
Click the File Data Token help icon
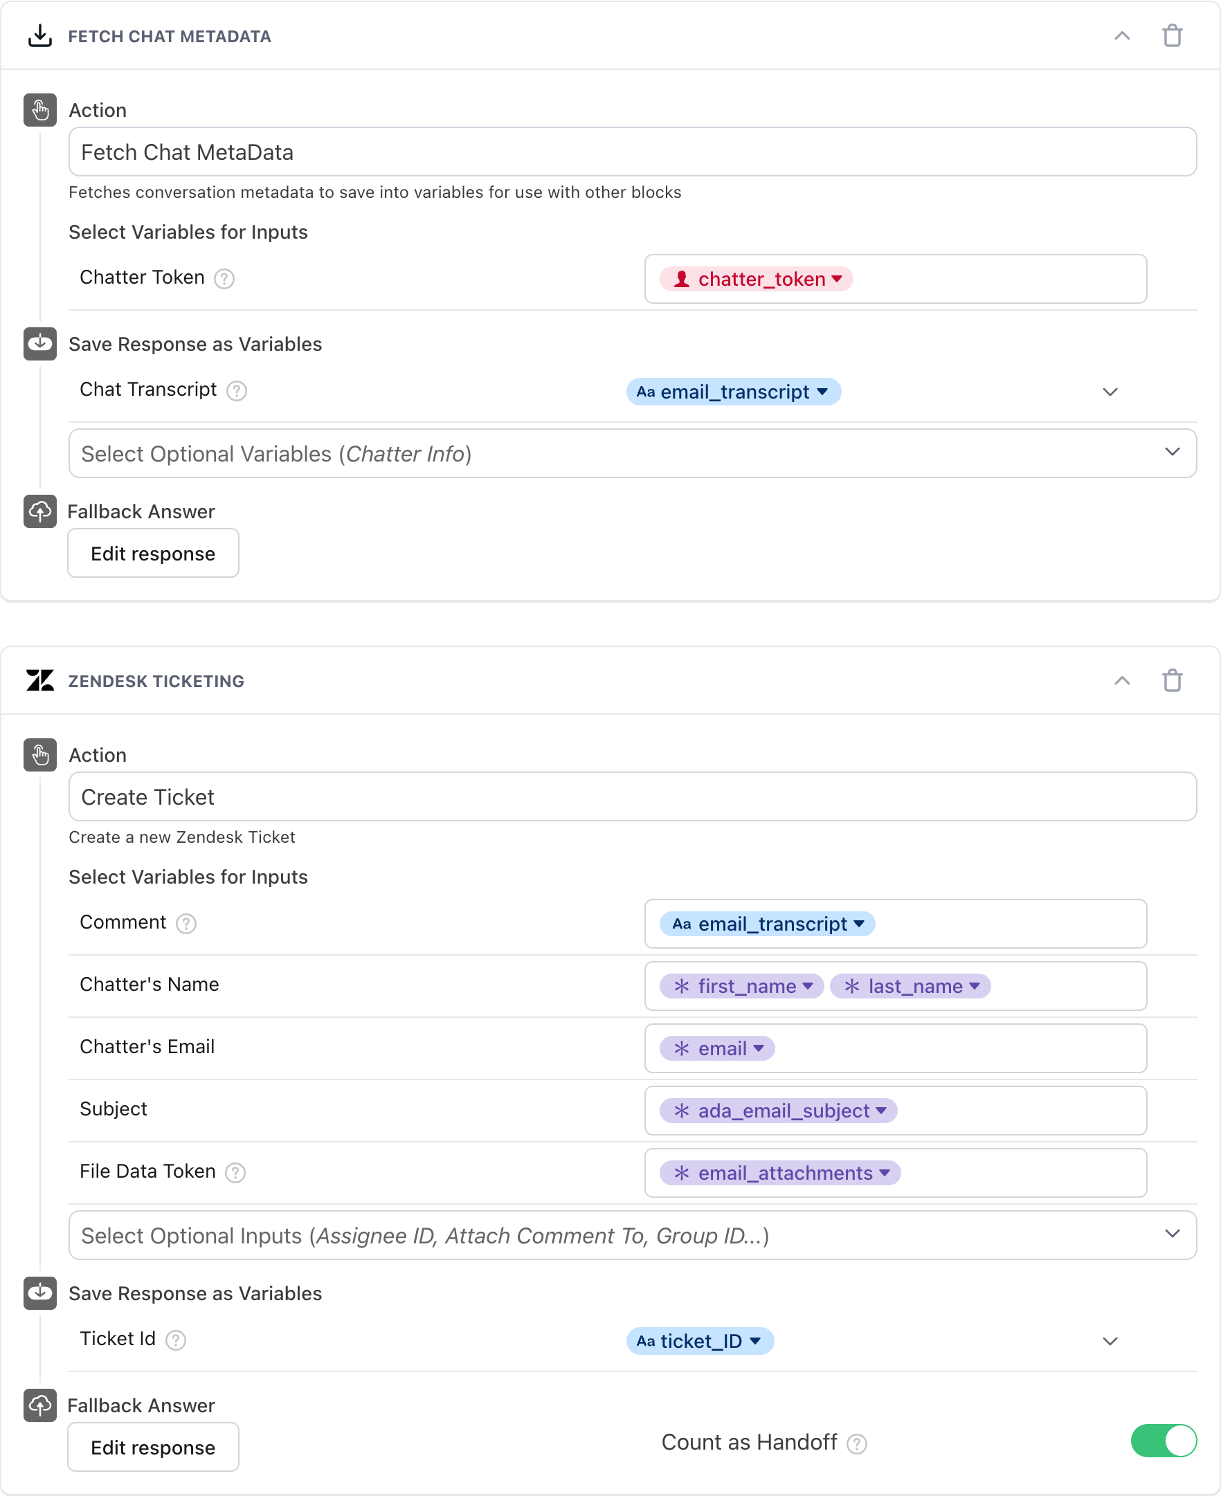235,1173
